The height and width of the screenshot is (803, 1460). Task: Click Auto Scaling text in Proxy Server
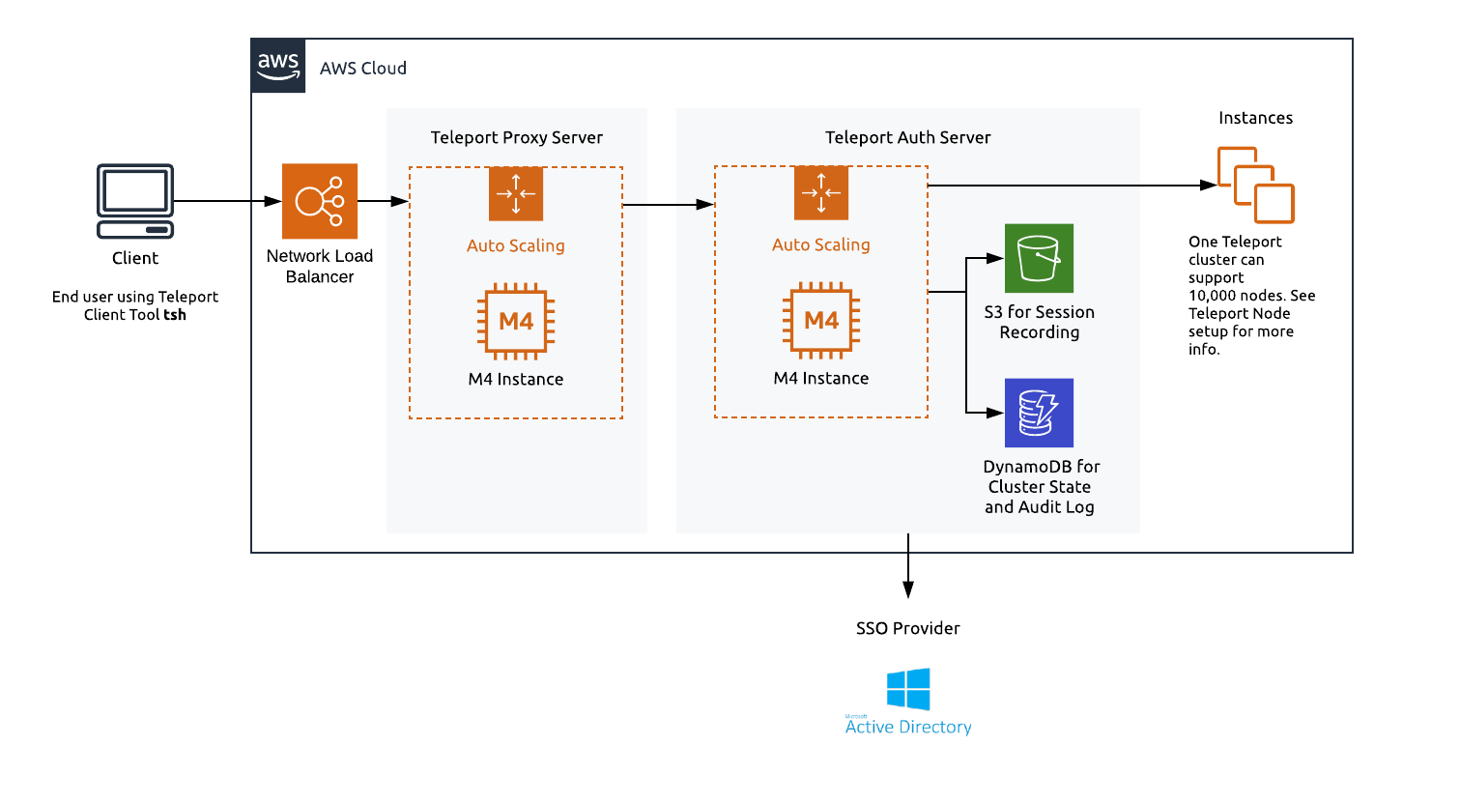[516, 245]
